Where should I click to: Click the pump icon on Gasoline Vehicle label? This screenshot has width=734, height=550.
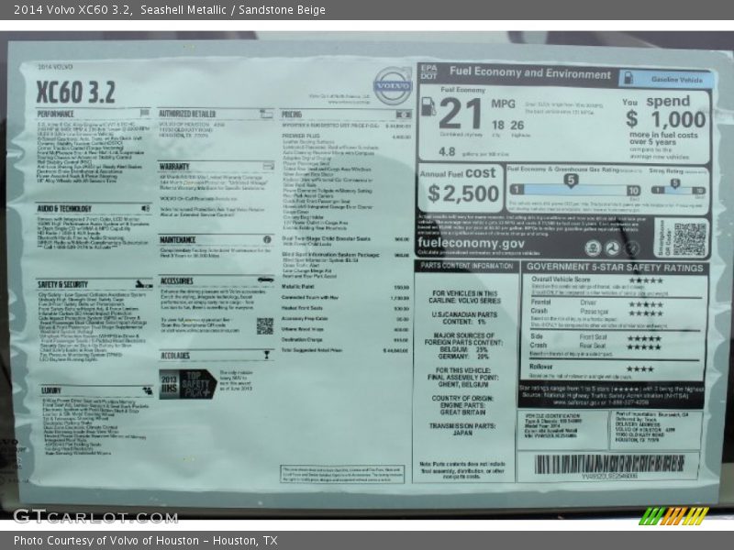628,78
